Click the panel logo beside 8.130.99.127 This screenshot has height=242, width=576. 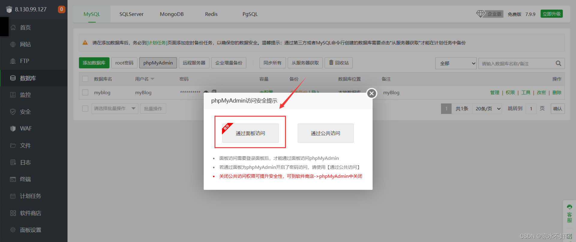pyautogui.click(x=9, y=9)
